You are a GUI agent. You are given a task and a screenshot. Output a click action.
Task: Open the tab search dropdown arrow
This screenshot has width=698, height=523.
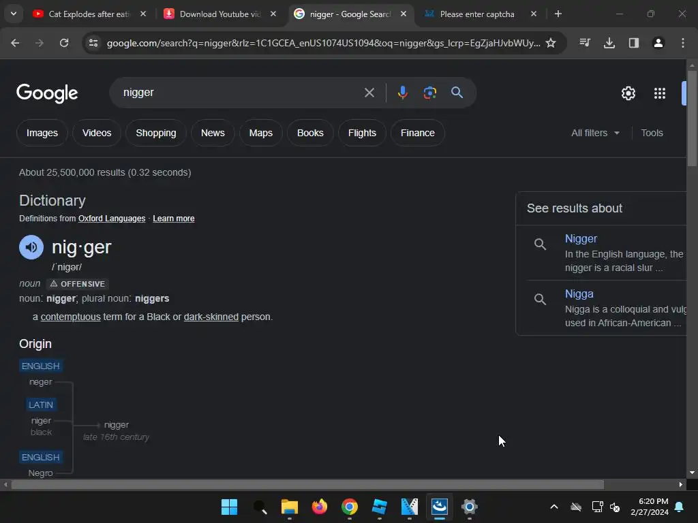14,14
